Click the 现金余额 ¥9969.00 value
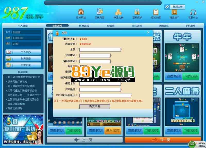Image resolution: width=206 pixels, height=148 pixels. (85, 44)
